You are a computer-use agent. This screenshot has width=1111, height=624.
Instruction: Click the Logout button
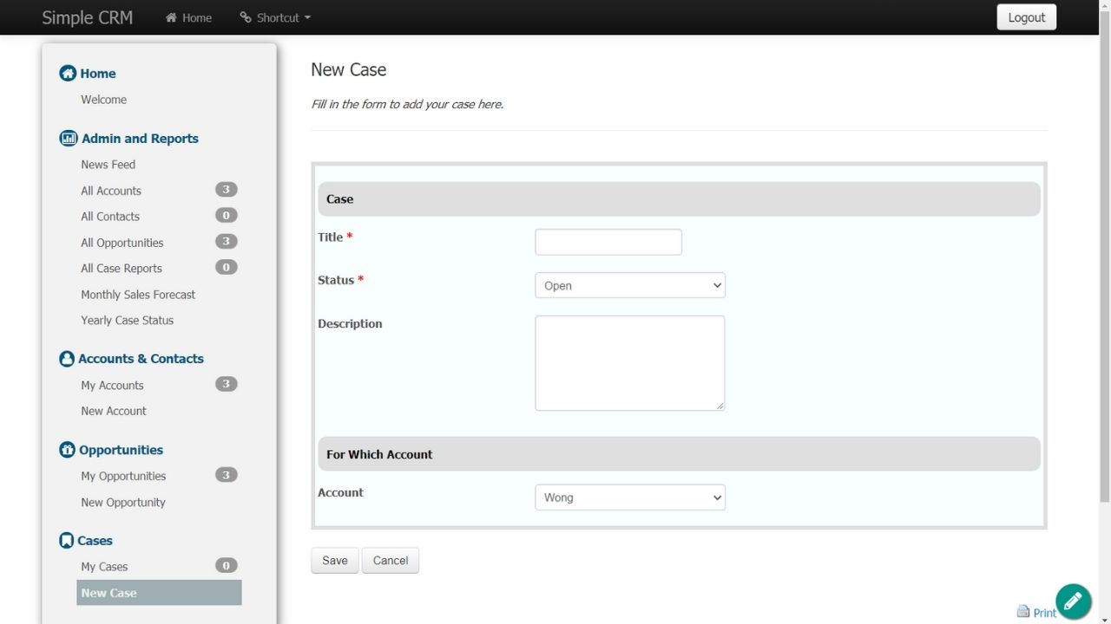click(x=1026, y=17)
